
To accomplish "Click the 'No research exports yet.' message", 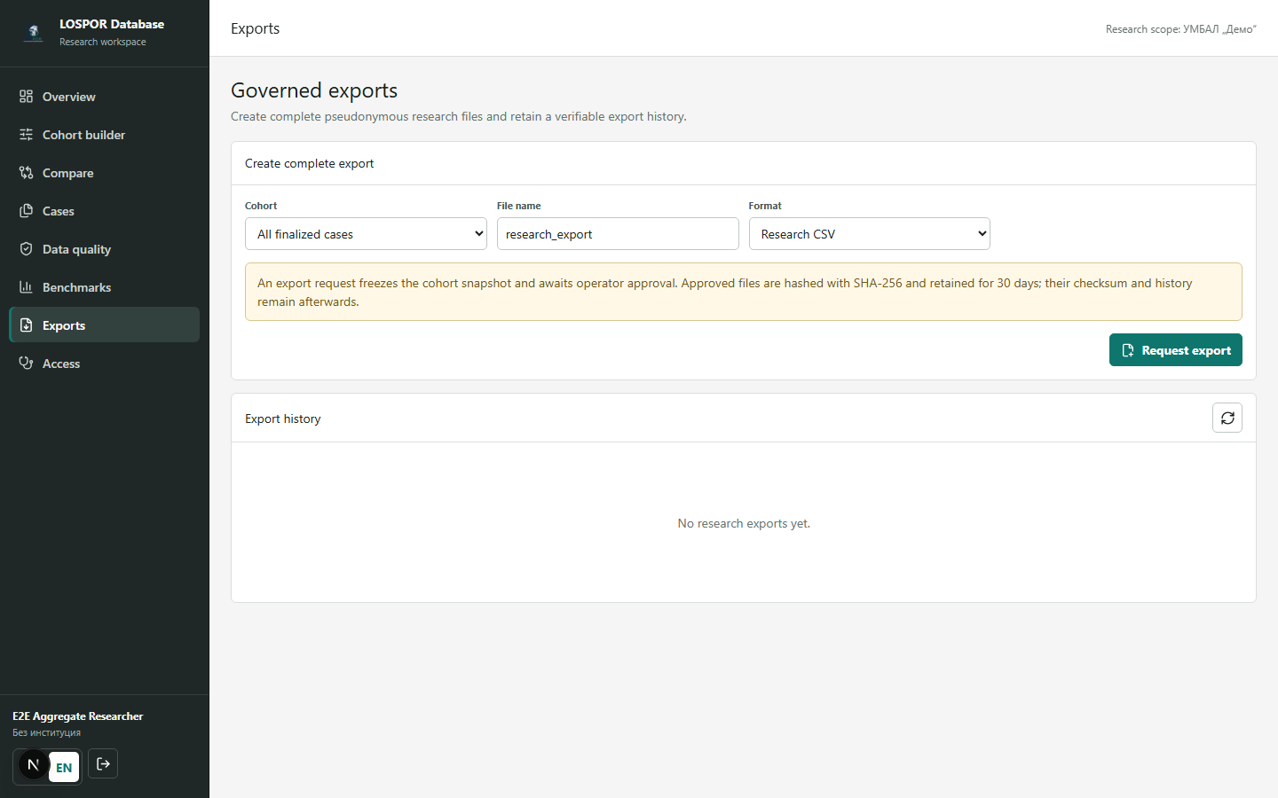I will point(744,523).
